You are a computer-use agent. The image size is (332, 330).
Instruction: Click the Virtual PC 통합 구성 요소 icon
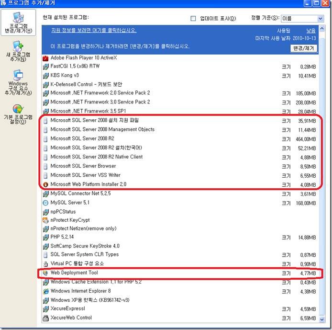click(x=45, y=264)
